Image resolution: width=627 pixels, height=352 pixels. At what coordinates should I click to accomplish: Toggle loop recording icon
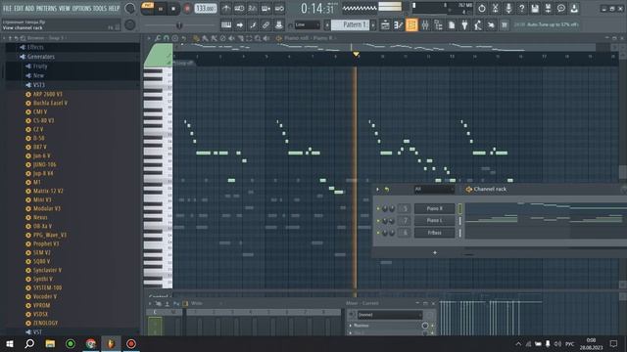[x=279, y=9]
